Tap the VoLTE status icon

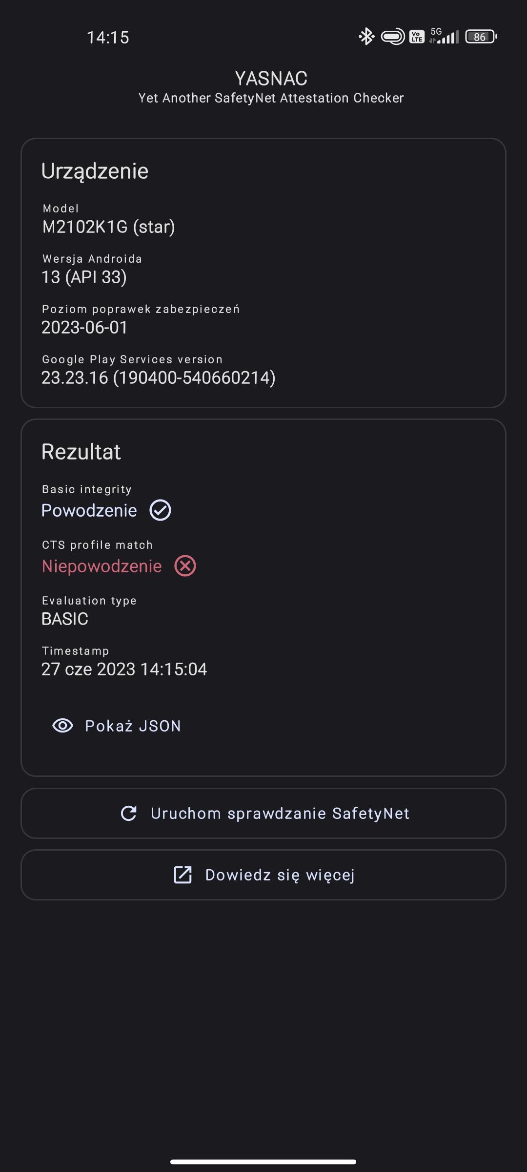click(x=417, y=37)
